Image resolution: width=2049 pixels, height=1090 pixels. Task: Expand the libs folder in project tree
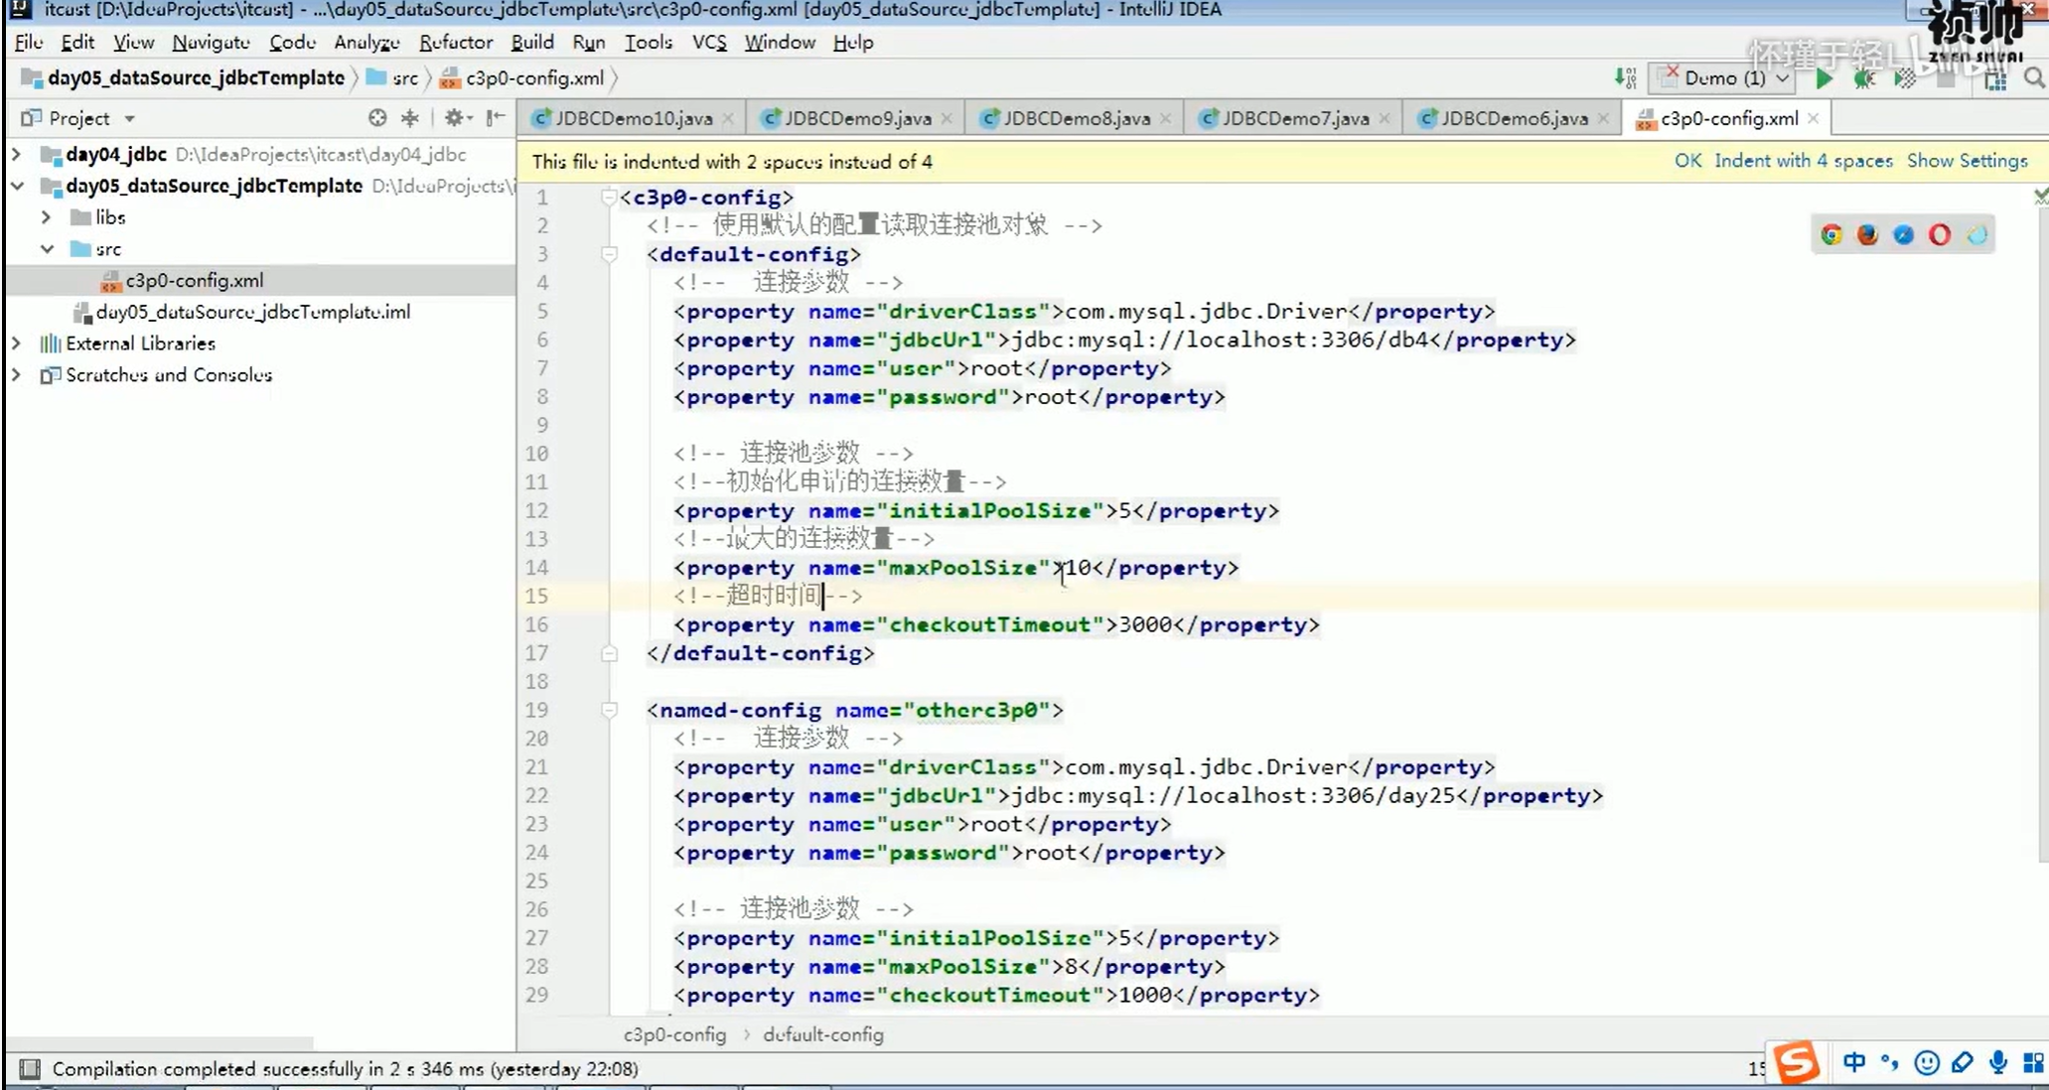click(46, 217)
